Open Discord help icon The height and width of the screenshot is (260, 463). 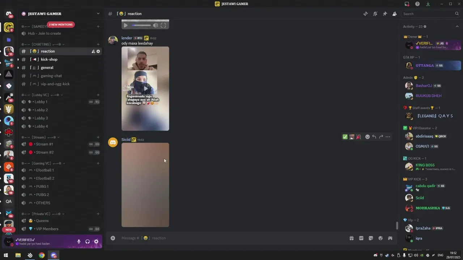click(x=417, y=4)
